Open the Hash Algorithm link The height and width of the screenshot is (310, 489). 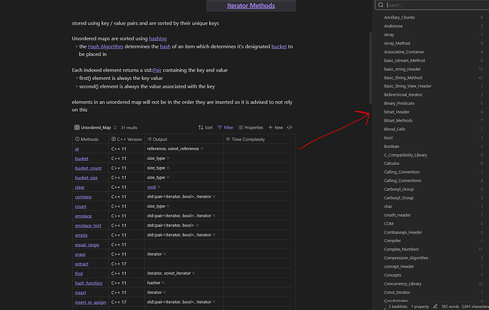(x=106, y=47)
